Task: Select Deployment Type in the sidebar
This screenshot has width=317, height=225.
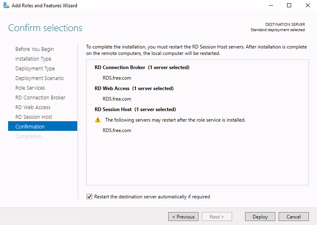Action: [x=35, y=69]
